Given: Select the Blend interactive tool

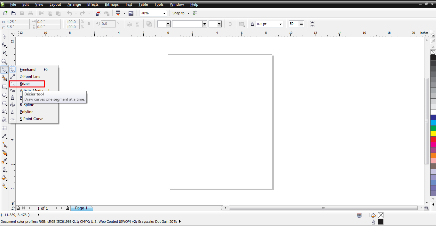Looking at the screenshot, I should (x=4, y=153).
